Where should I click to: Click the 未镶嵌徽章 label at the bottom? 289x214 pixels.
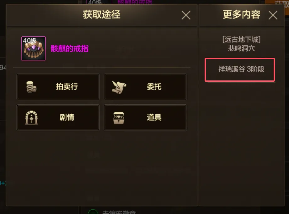(x=119, y=212)
